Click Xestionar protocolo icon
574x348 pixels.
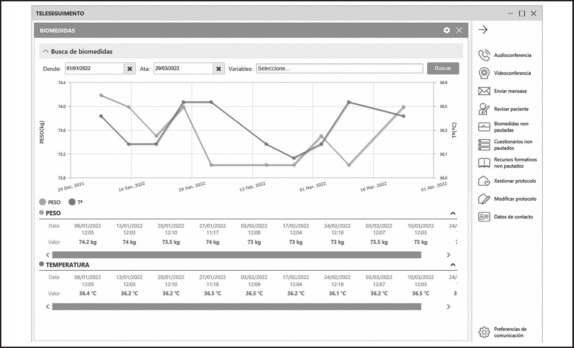pos(484,181)
